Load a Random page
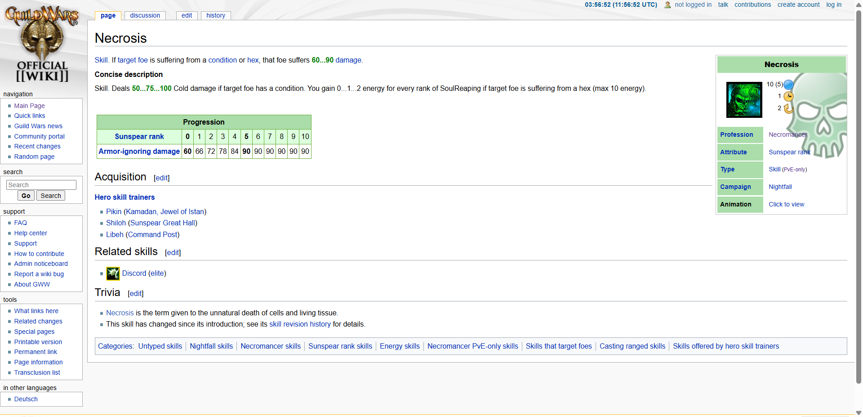This screenshot has width=863, height=417. point(34,157)
